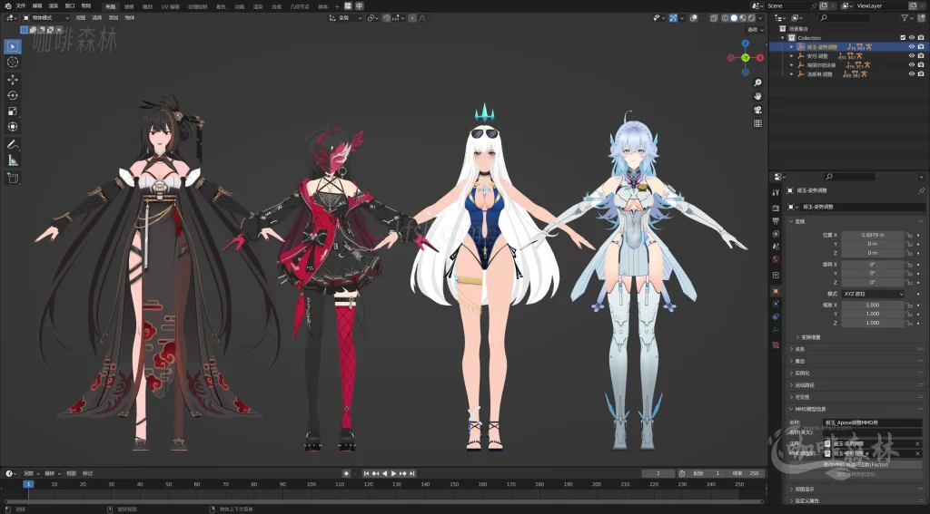Screen dimensions: 930x514
Task: Select the Select Box tool in toolbar
Action: click(x=13, y=46)
